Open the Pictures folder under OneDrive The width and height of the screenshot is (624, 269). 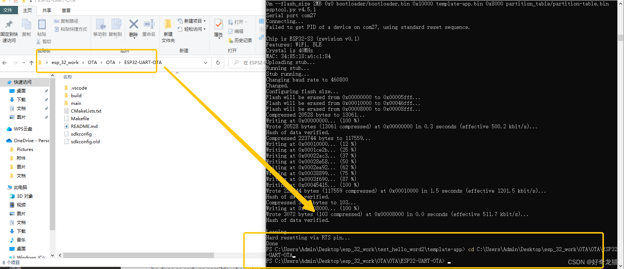pos(25,149)
